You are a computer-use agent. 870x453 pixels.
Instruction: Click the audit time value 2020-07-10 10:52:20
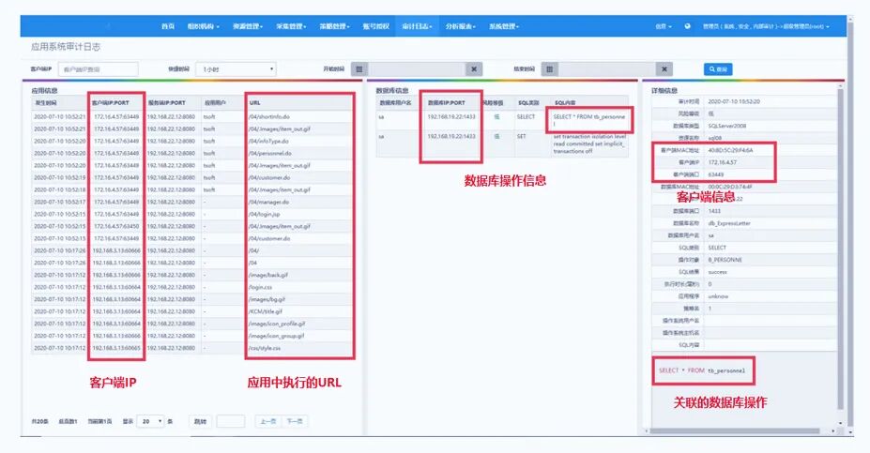734,102
